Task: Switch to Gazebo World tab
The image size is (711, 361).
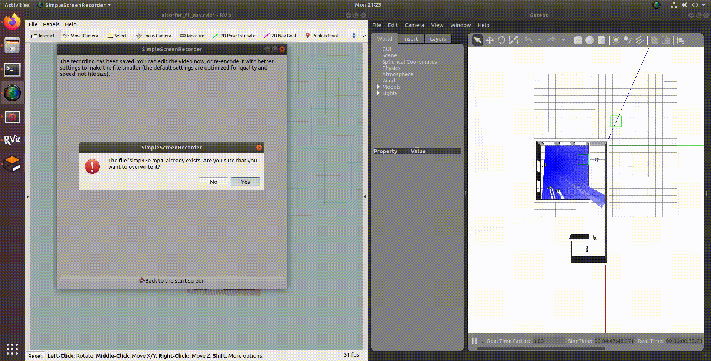Action: [385, 39]
